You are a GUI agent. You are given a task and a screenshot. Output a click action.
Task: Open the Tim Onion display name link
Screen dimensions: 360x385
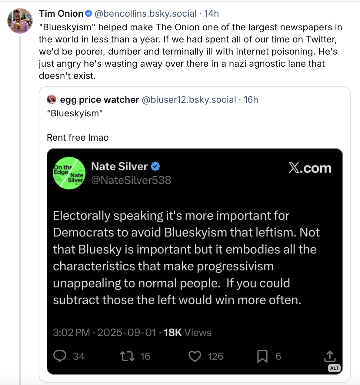pos(61,14)
